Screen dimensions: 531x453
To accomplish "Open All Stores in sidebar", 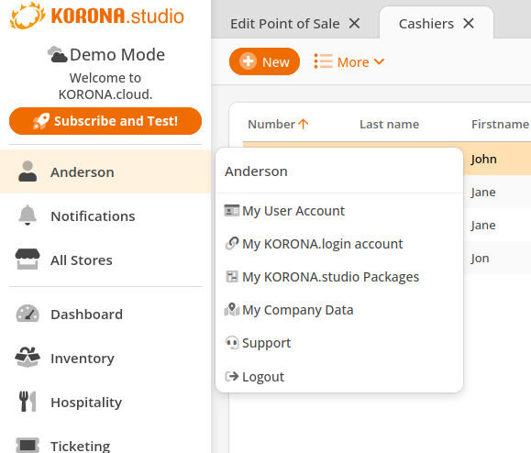I will (105, 260).
